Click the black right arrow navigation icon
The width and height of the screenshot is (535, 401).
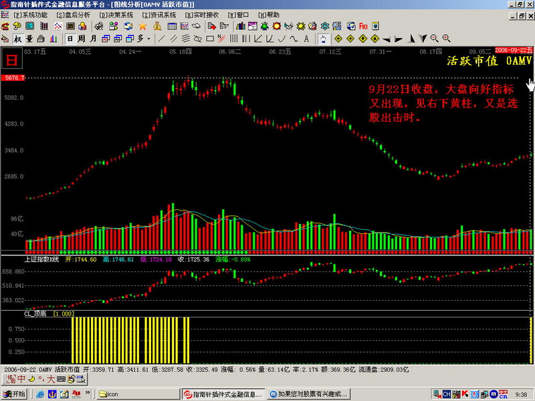[398, 39]
